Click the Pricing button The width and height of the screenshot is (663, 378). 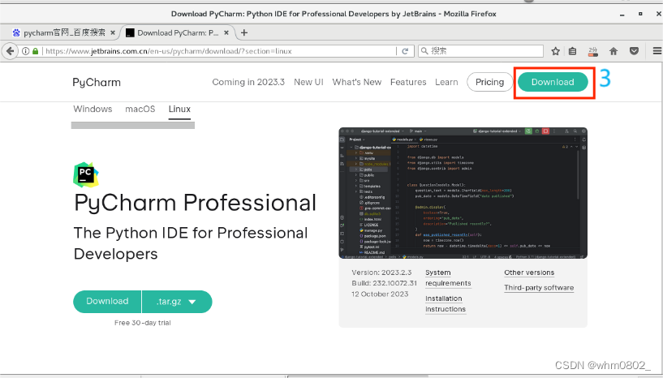pos(489,82)
